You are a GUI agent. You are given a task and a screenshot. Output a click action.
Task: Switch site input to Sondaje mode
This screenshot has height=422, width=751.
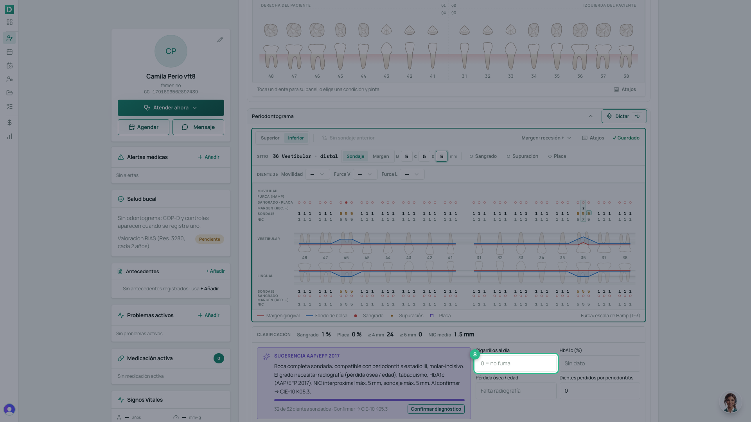point(355,156)
